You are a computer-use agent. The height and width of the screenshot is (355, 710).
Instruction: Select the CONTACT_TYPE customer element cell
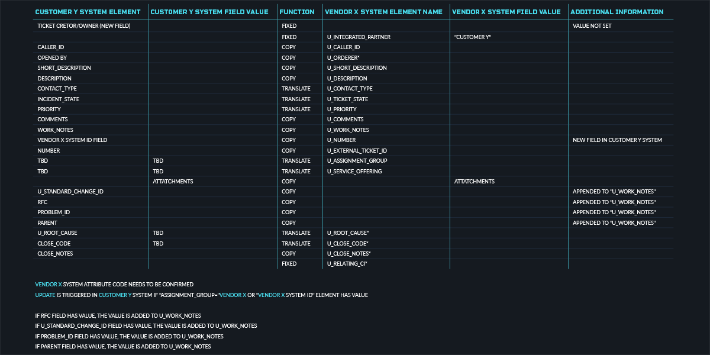[x=57, y=88]
